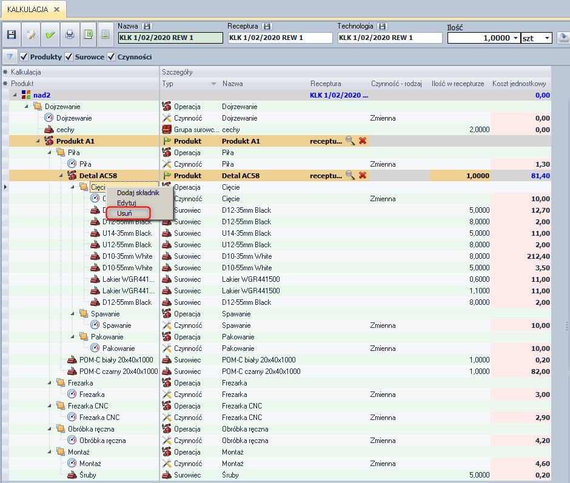The height and width of the screenshot is (483, 570).
Task: Click the Receptura column header
Action: 326,84
